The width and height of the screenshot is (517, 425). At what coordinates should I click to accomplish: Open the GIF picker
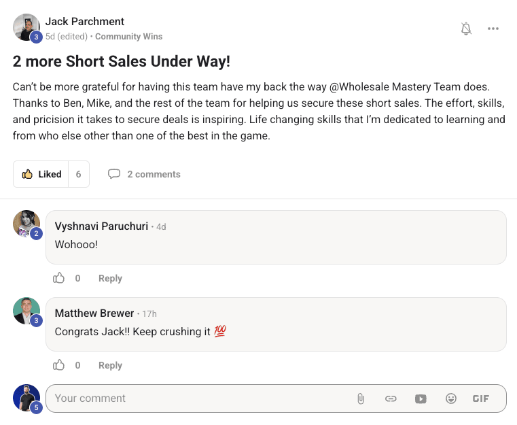[x=480, y=398]
